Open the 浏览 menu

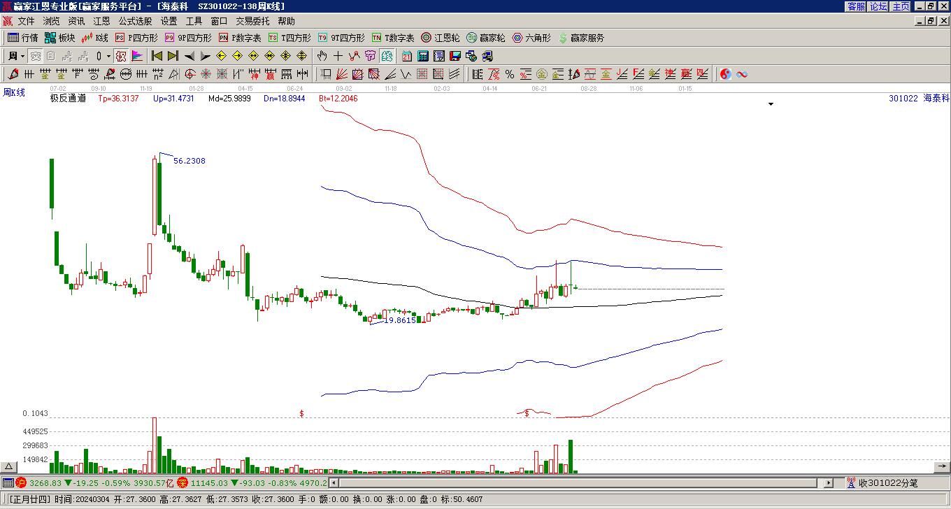51,21
